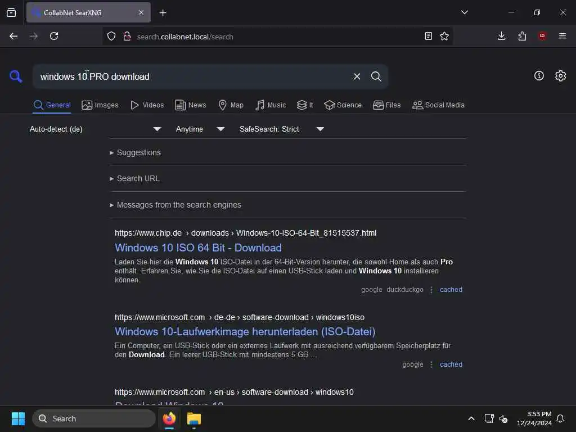This screenshot has height=432, width=576.
Task: Click the Windows taskbar Search box
Action: pyautogui.click(x=94, y=418)
